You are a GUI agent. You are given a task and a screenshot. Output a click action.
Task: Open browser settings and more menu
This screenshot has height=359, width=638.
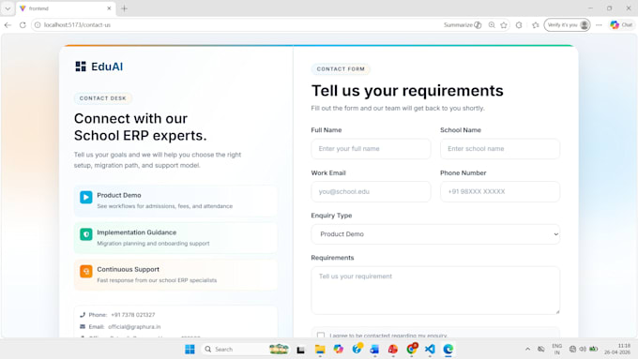click(x=599, y=24)
